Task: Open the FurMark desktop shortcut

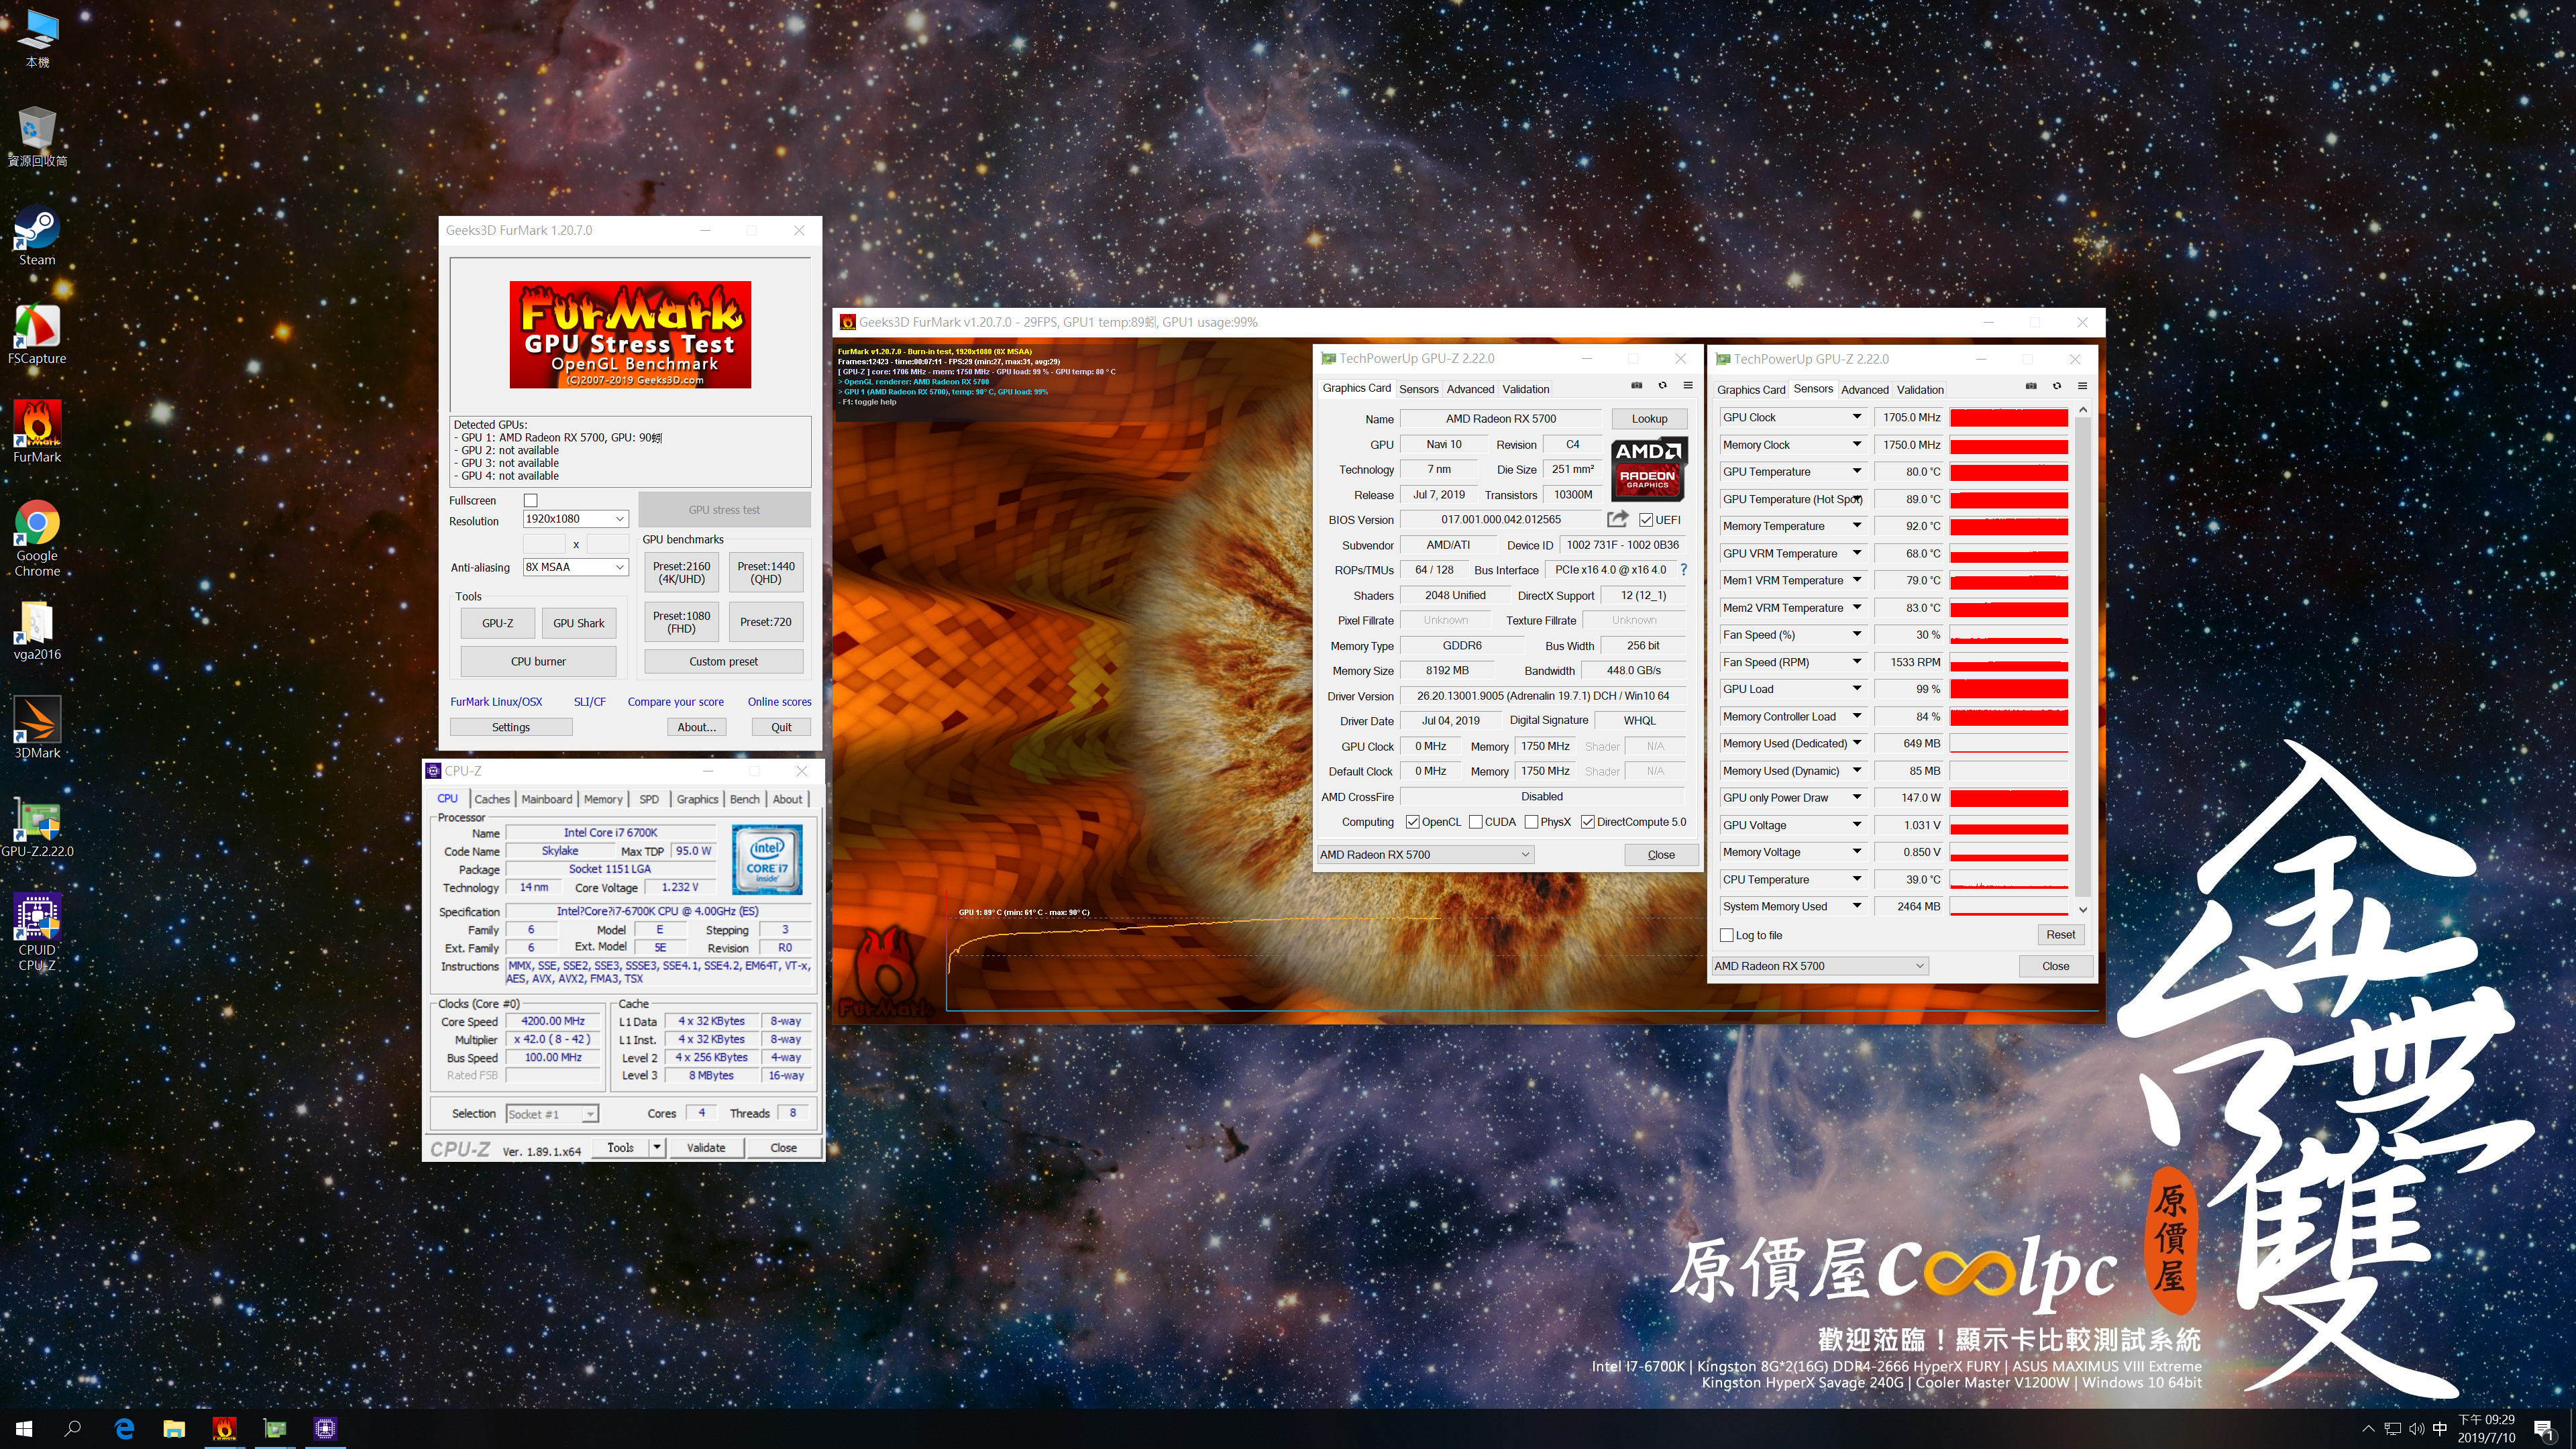Action: pos(37,433)
